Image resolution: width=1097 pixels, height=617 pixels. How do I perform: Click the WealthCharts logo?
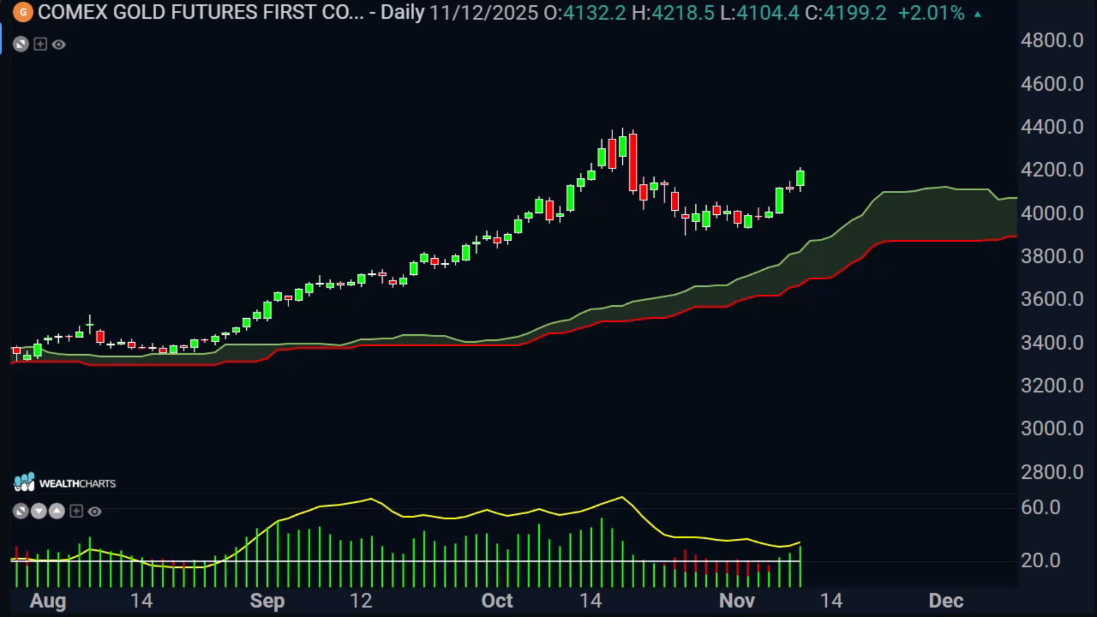65,483
